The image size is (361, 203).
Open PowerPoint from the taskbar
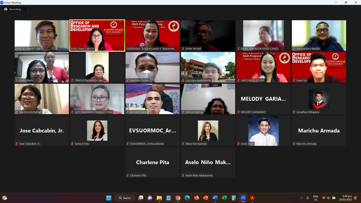click(206, 198)
